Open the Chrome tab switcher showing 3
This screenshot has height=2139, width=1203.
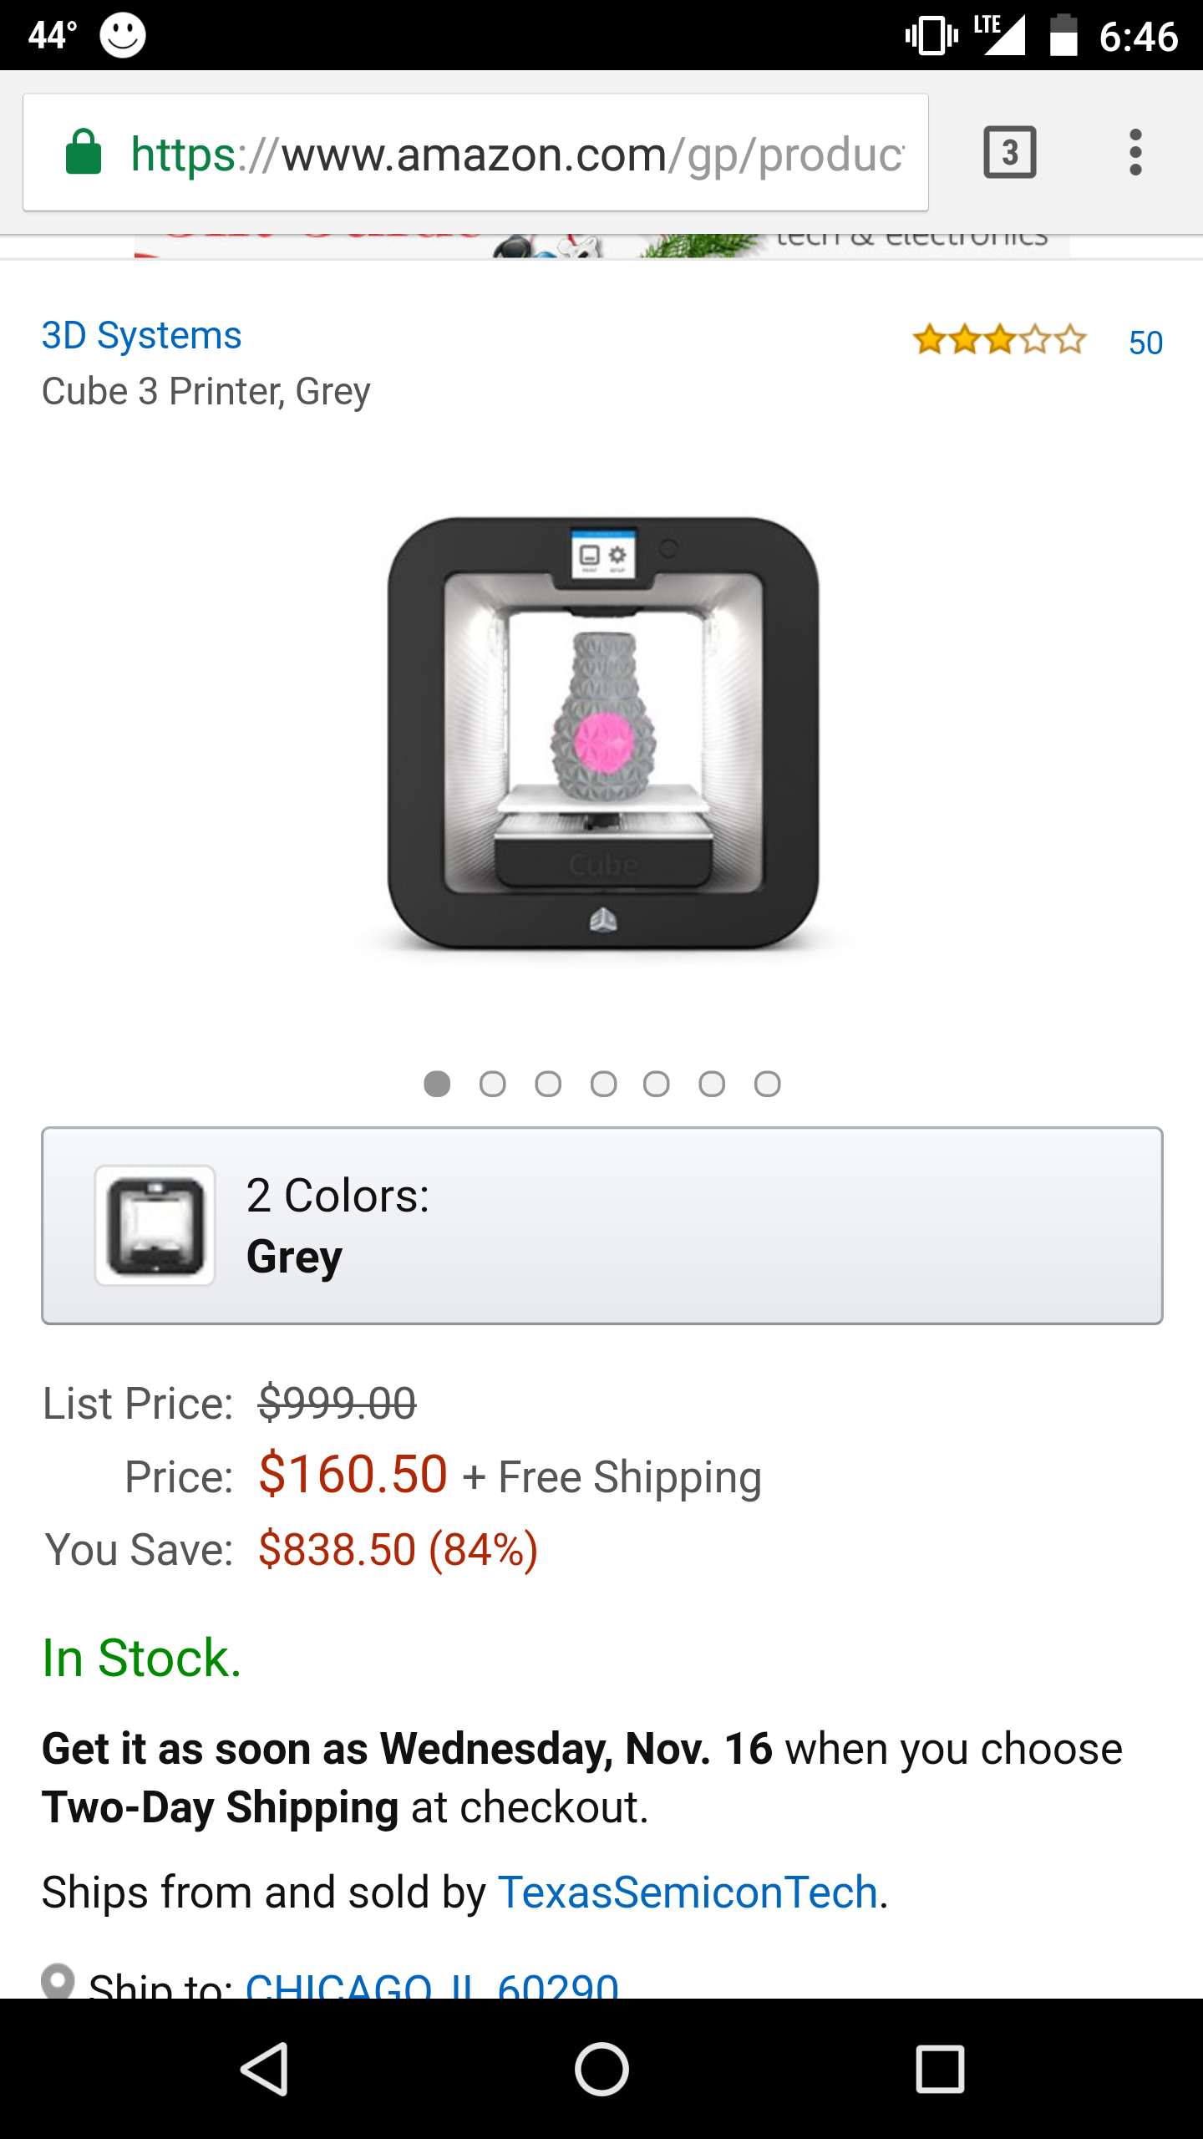pyautogui.click(x=1009, y=152)
